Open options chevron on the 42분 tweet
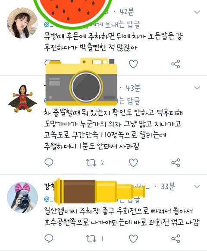207x251 pixels. click(197, 12)
